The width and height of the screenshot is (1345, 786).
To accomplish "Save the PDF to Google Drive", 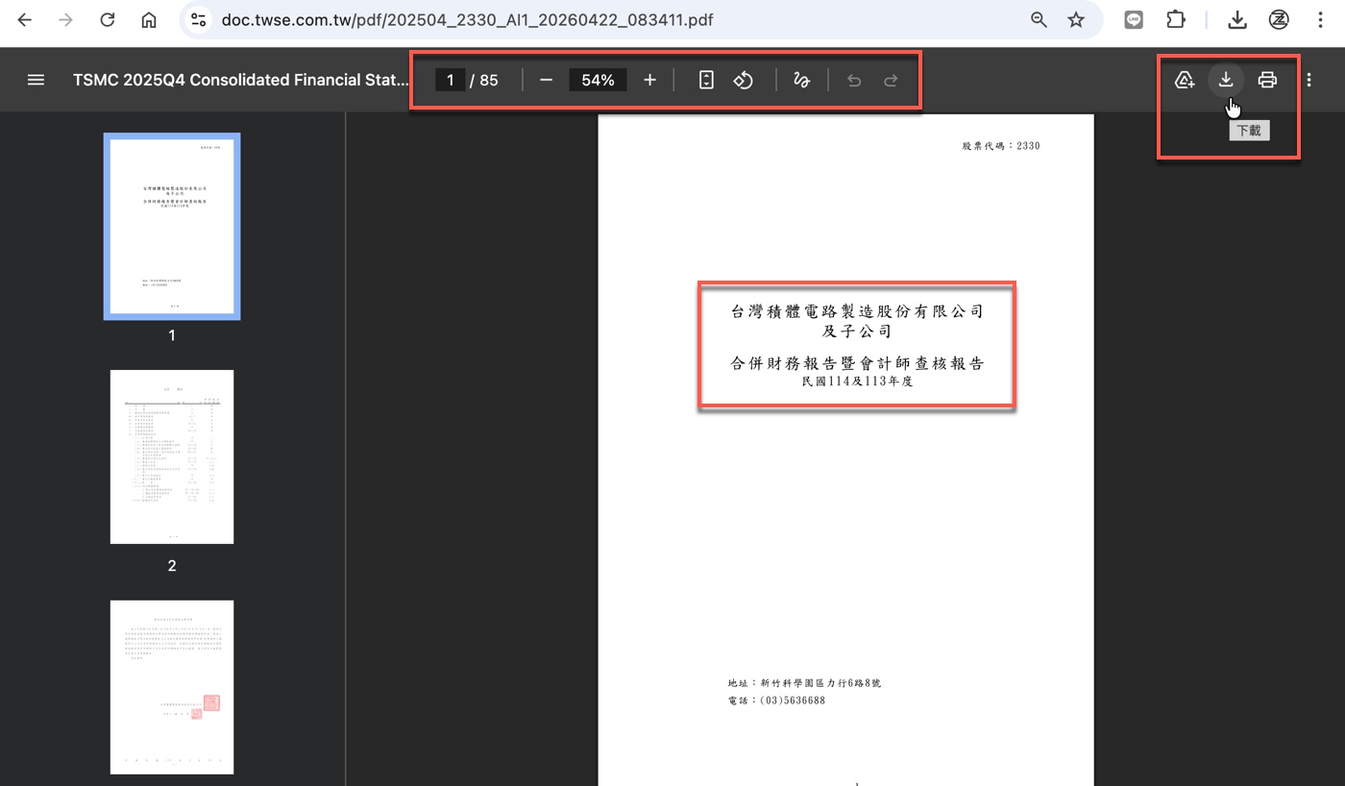I will pos(1185,80).
